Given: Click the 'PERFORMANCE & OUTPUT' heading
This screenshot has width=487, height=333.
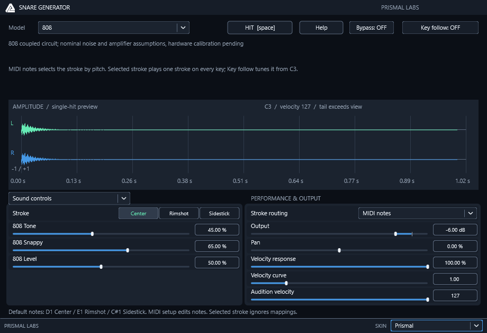Looking at the screenshot, I should pyautogui.click(x=286, y=198).
